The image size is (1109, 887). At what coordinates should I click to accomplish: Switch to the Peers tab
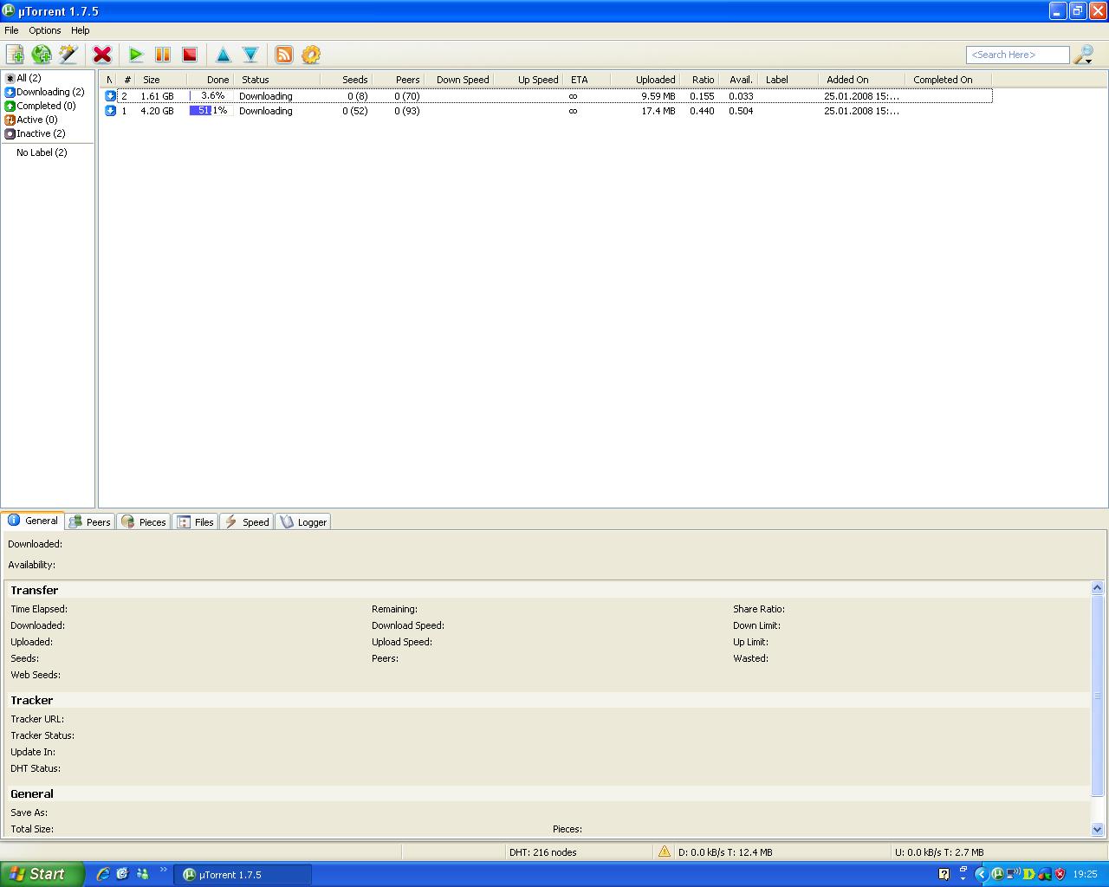click(90, 521)
